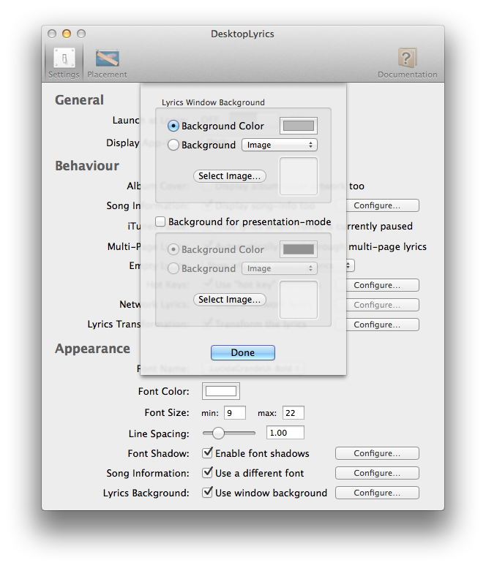Click the Done button

tap(243, 352)
